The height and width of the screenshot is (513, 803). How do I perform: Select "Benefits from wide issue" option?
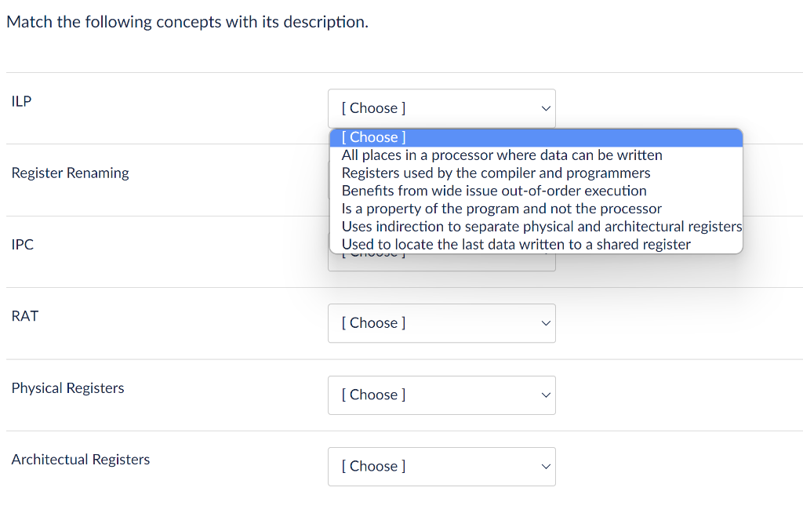point(494,191)
